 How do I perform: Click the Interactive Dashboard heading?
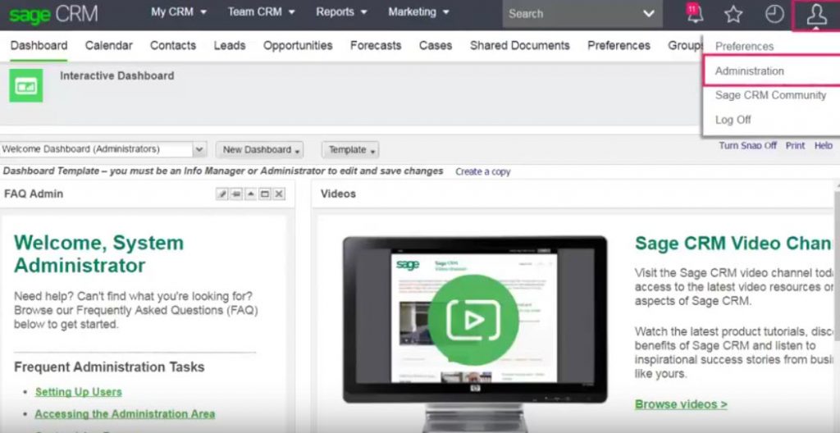click(116, 76)
